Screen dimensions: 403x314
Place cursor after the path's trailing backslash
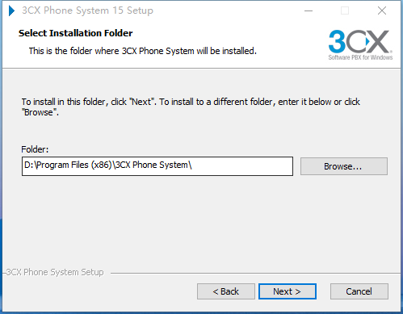[x=193, y=165]
